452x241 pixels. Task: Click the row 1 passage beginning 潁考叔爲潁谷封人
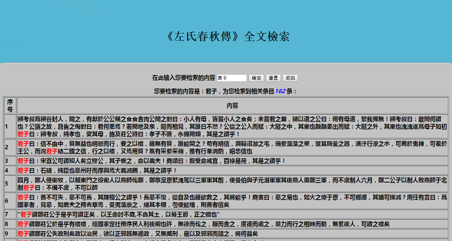(x=232, y=126)
